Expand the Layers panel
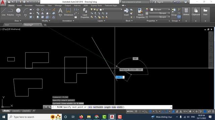 101,21
